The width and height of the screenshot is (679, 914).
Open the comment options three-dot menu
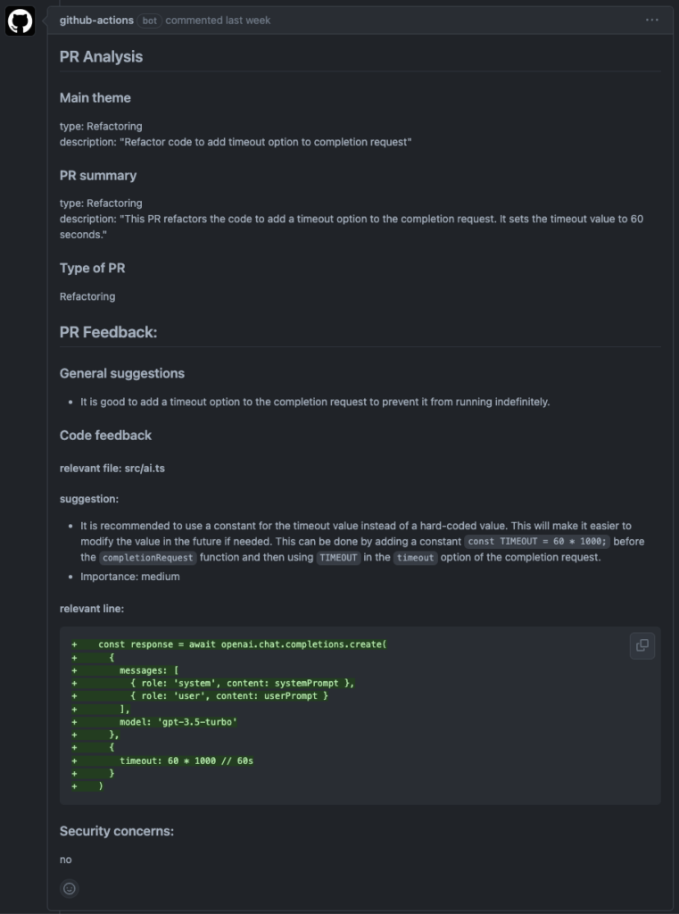coord(652,20)
